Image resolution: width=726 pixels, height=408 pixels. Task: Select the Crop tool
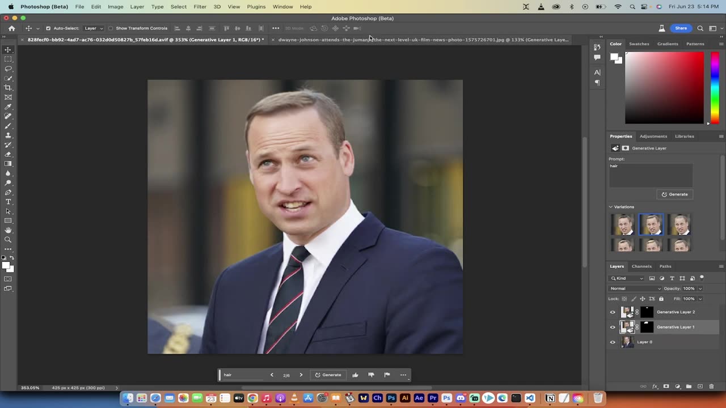coord(8,87)
